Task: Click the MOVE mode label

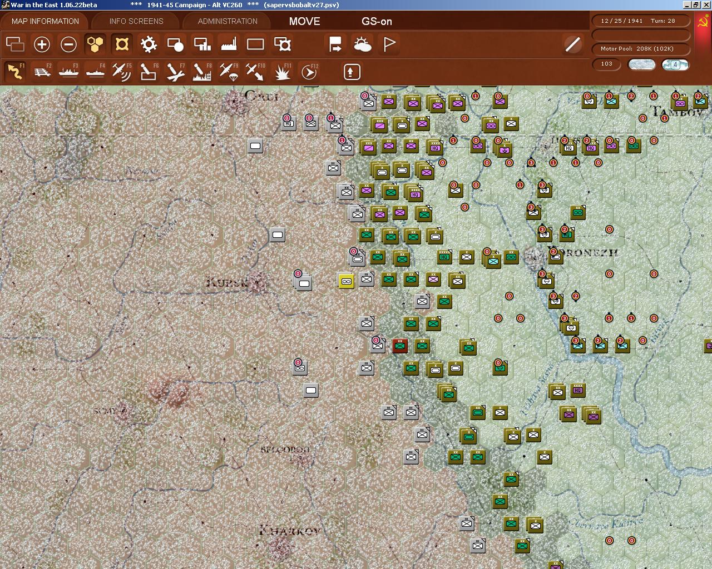Action: 304,21
